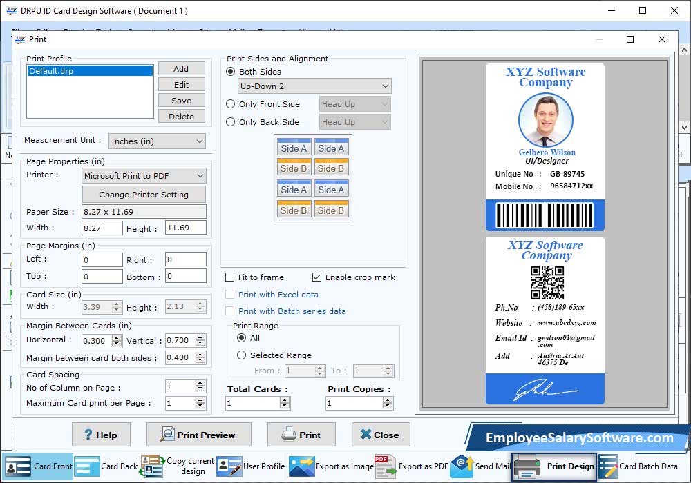Viewport: 691px width, 483px height.
Task: Close the DRPU ID Card Design window
Action: (674, 10)
